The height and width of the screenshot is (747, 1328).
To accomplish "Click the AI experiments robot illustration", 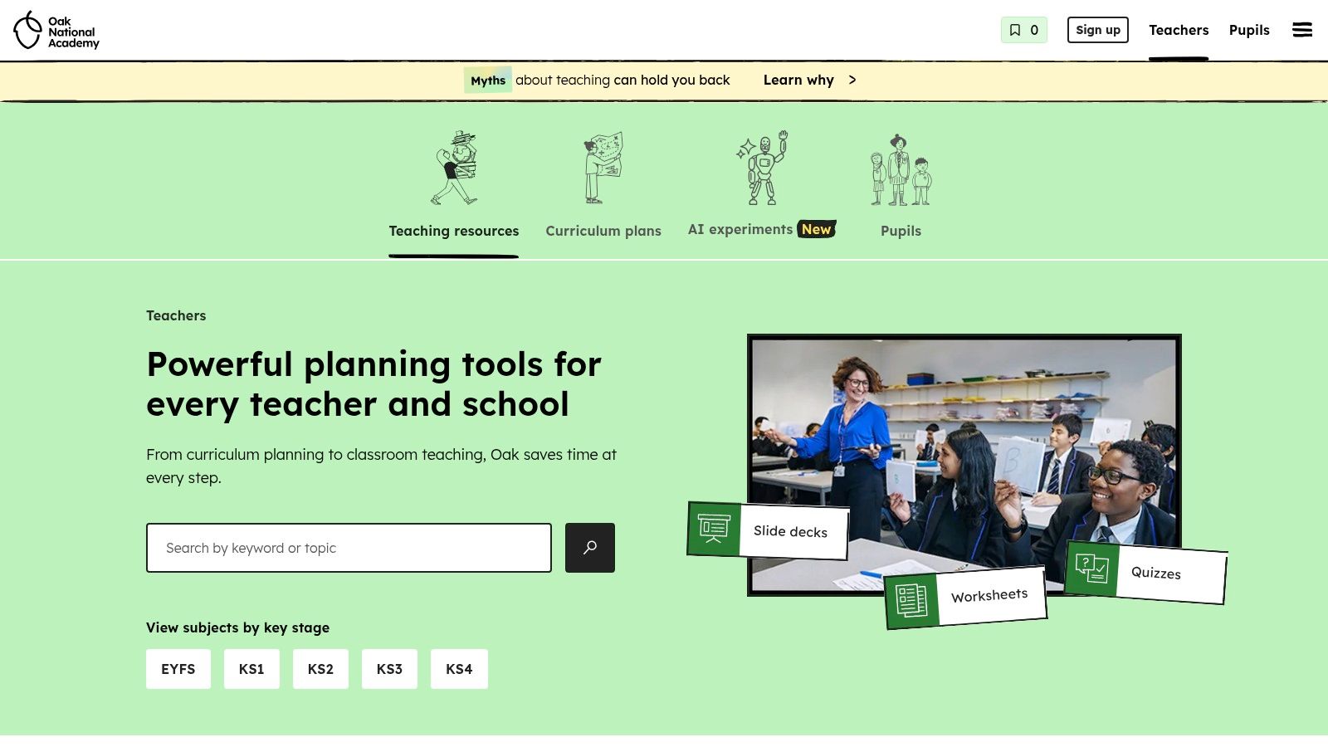I will (762, 168).
